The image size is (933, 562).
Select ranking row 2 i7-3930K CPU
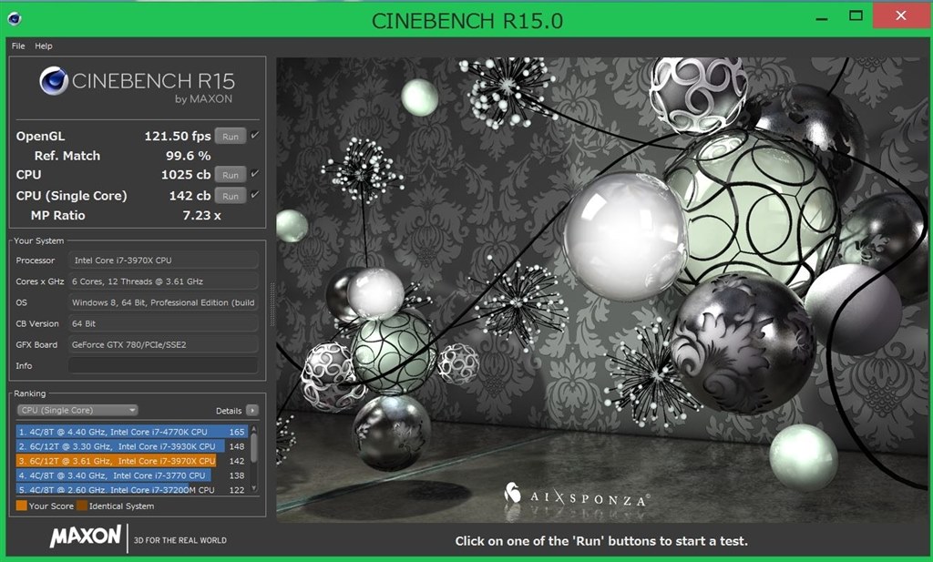click(x=131, y=446)
